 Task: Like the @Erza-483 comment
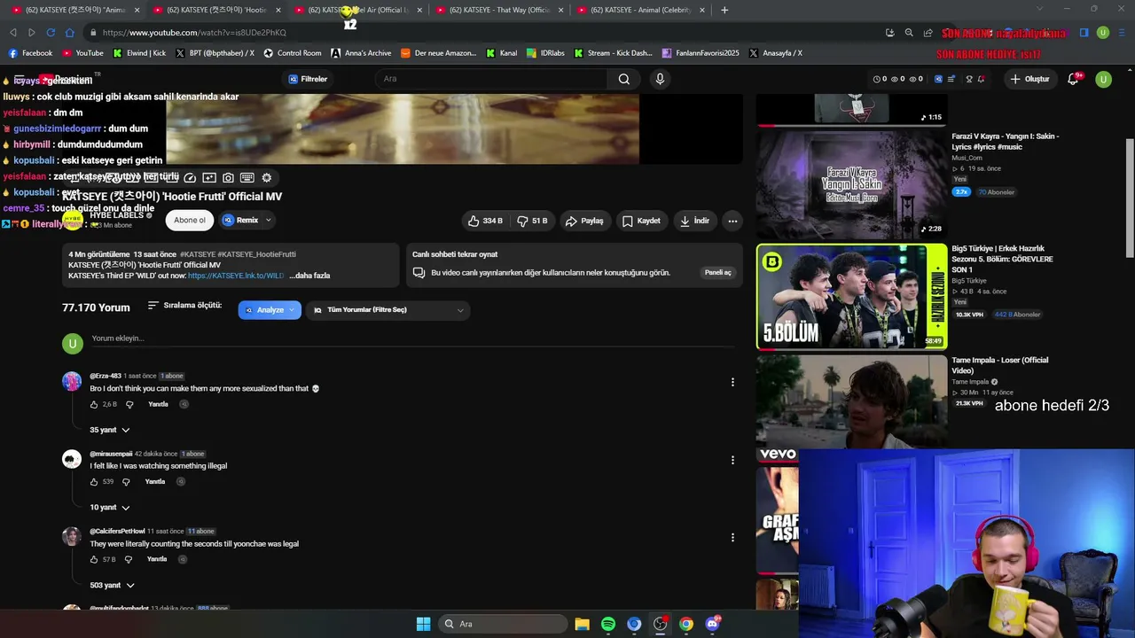coord(94,404)
